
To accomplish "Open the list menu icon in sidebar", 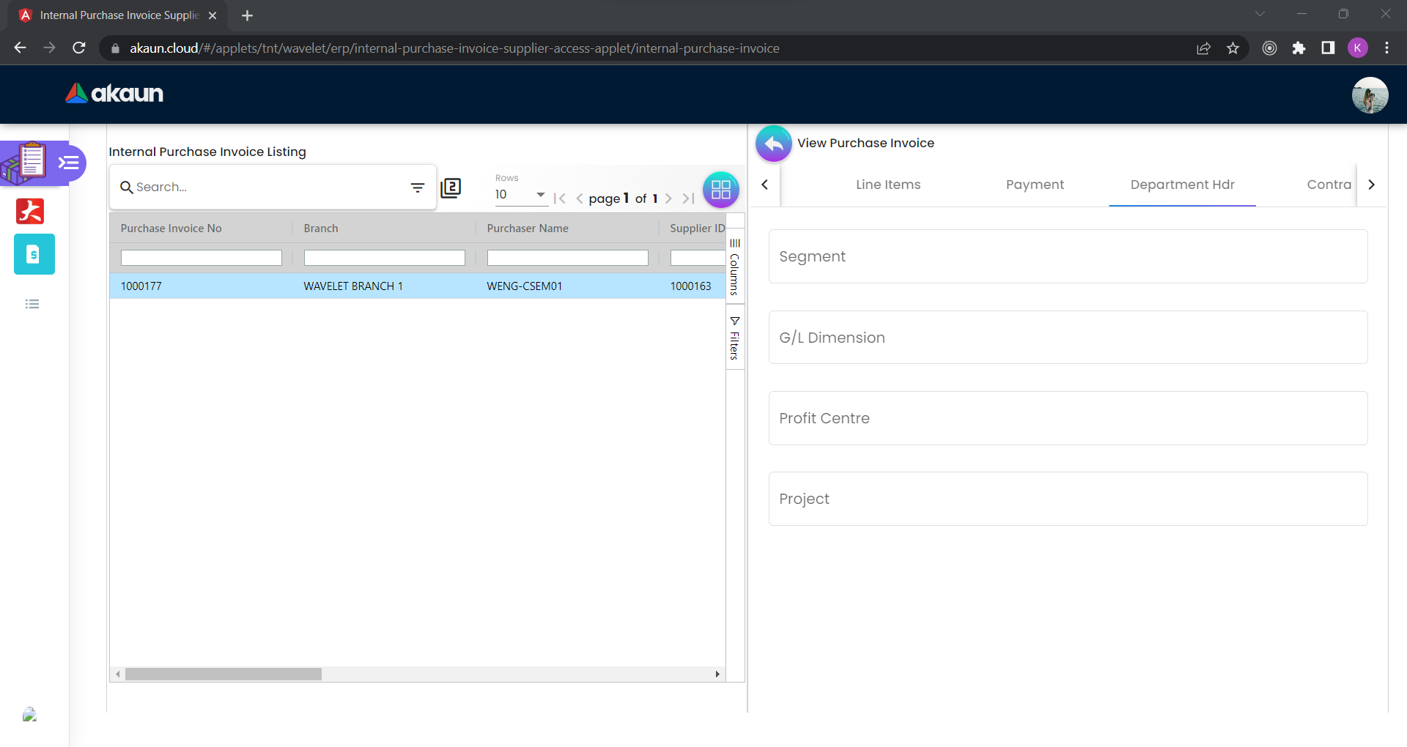I will click(x=32, y=304).
